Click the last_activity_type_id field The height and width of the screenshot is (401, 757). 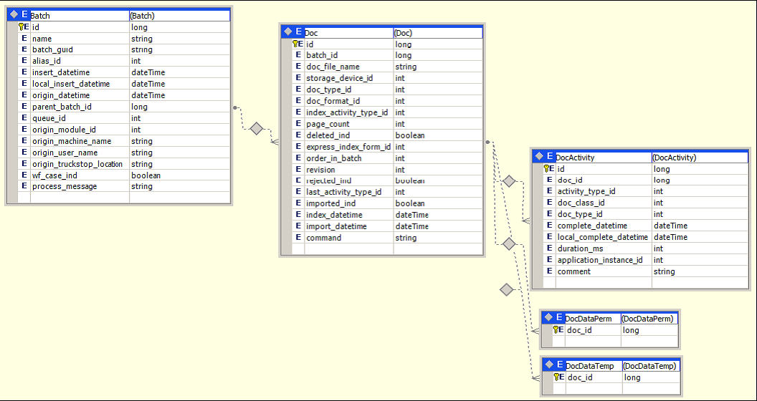pyautogui.click(x=349, y=193)
